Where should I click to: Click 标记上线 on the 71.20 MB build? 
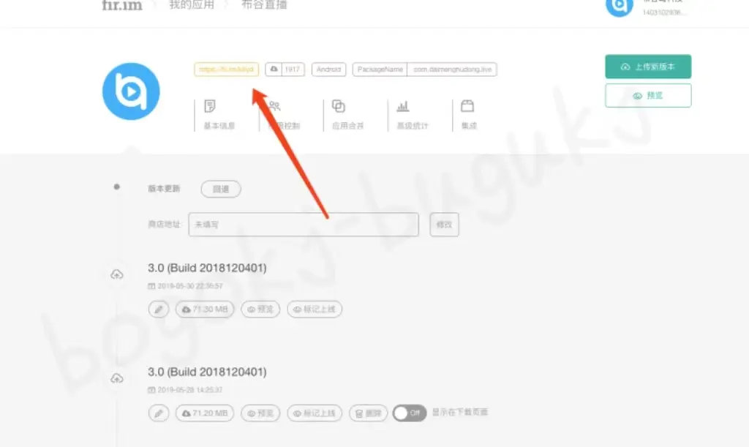point(315,413)
